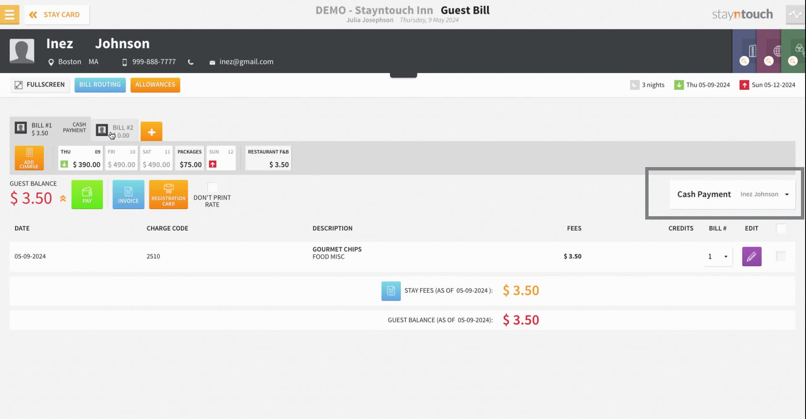Image resolution: width=806 pixels, height=419 pixels.
Task: Open the orange hamburger main menu
Action: point(9,14)
